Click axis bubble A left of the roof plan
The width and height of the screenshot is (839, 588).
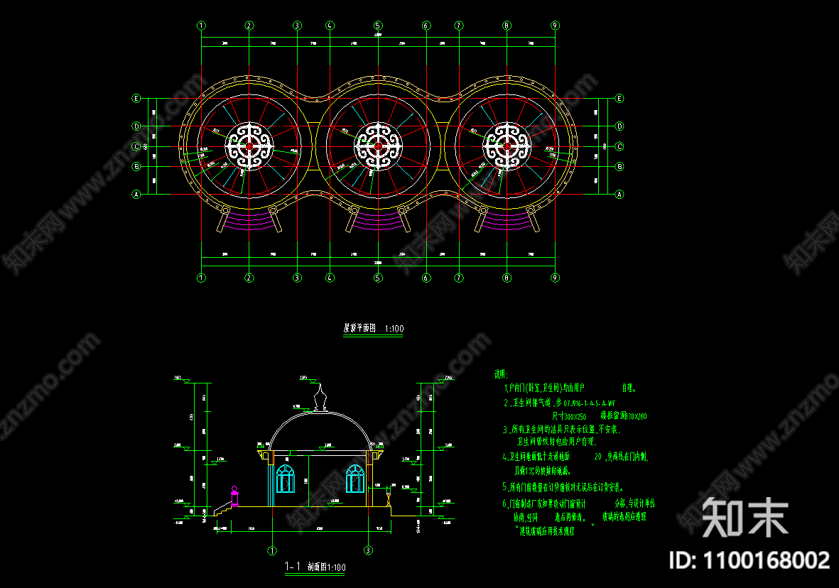click(x=136, y=194)
